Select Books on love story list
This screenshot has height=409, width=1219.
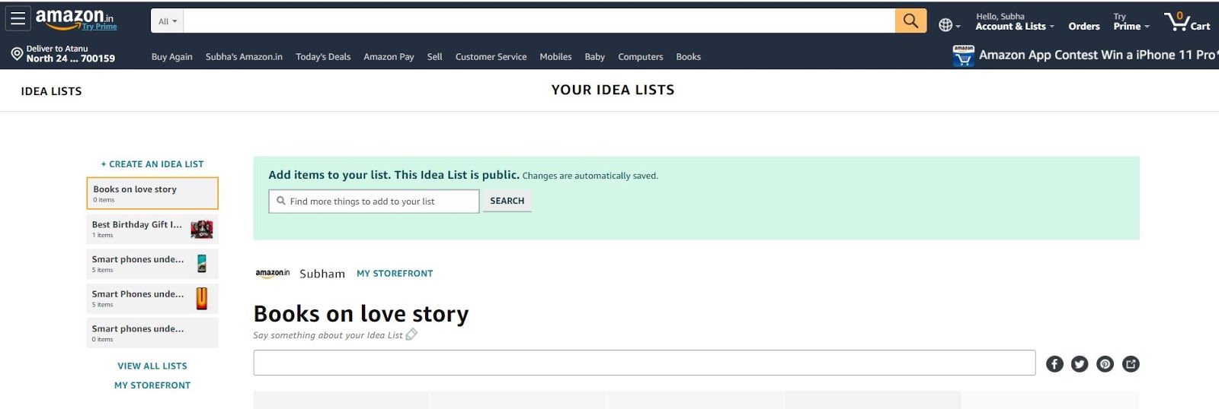tap(152, 193)
